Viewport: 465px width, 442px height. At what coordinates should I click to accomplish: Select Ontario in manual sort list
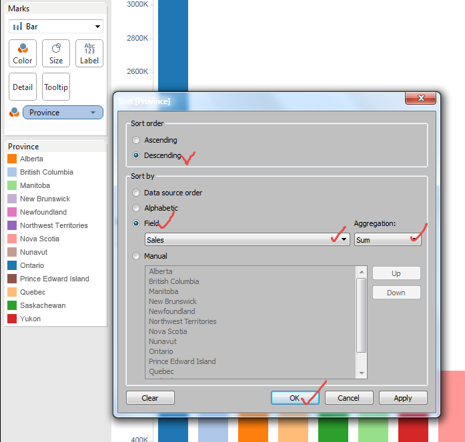[161, 351]
